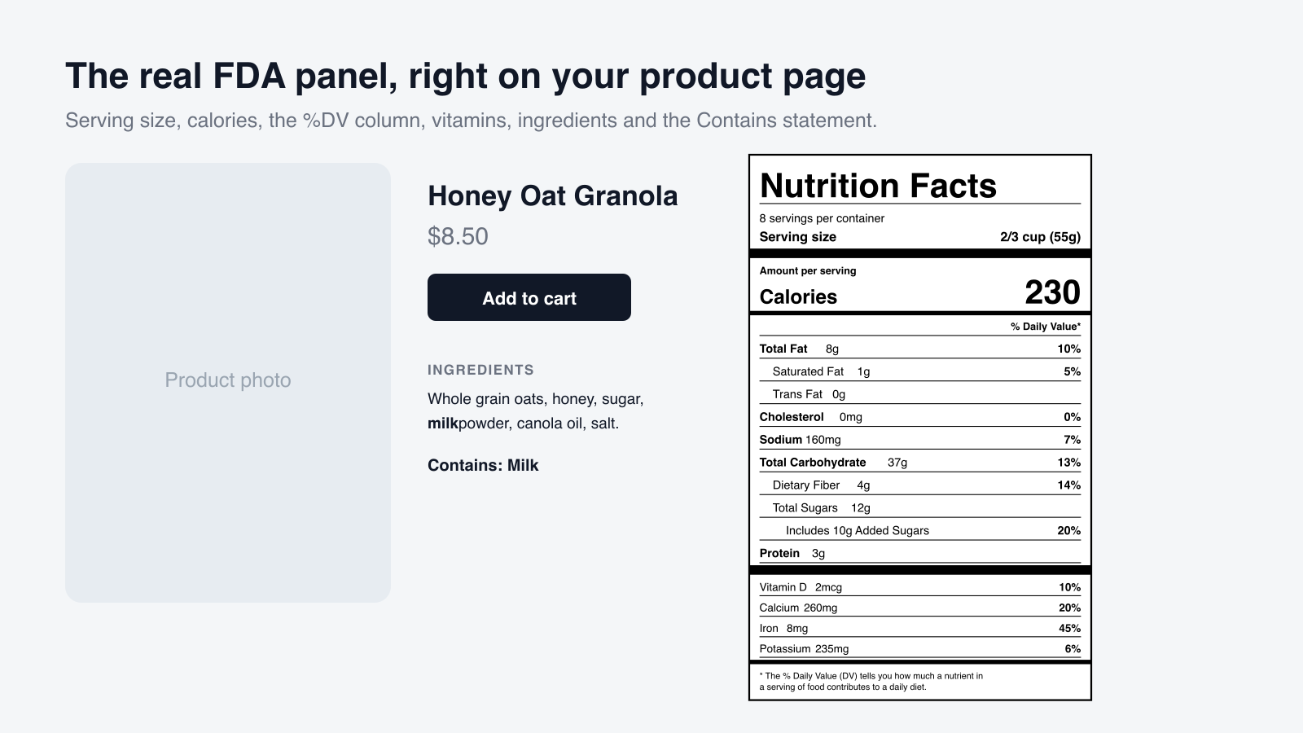Click the Potassium 235mg row
Viewport: 1303px width, 733px height.
pyautogui.click(x=920, y=649)
